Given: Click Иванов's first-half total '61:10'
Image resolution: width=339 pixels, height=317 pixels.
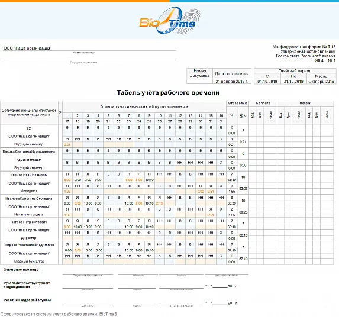Looking at the screenshot, I should tap(232, 180).
